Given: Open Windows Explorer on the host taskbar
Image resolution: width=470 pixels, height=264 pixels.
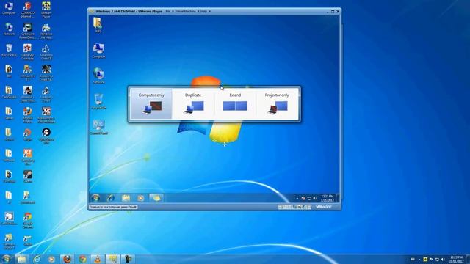Looking at the screenshot, I should pos(21,259).
